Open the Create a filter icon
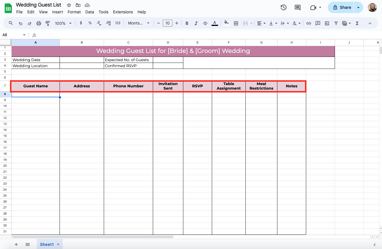Screen dimensions: 382x249 336,23
